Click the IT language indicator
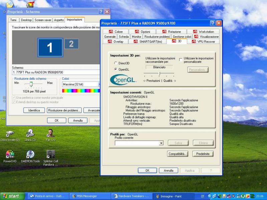267x200 pixels. (x=203, y=196)
